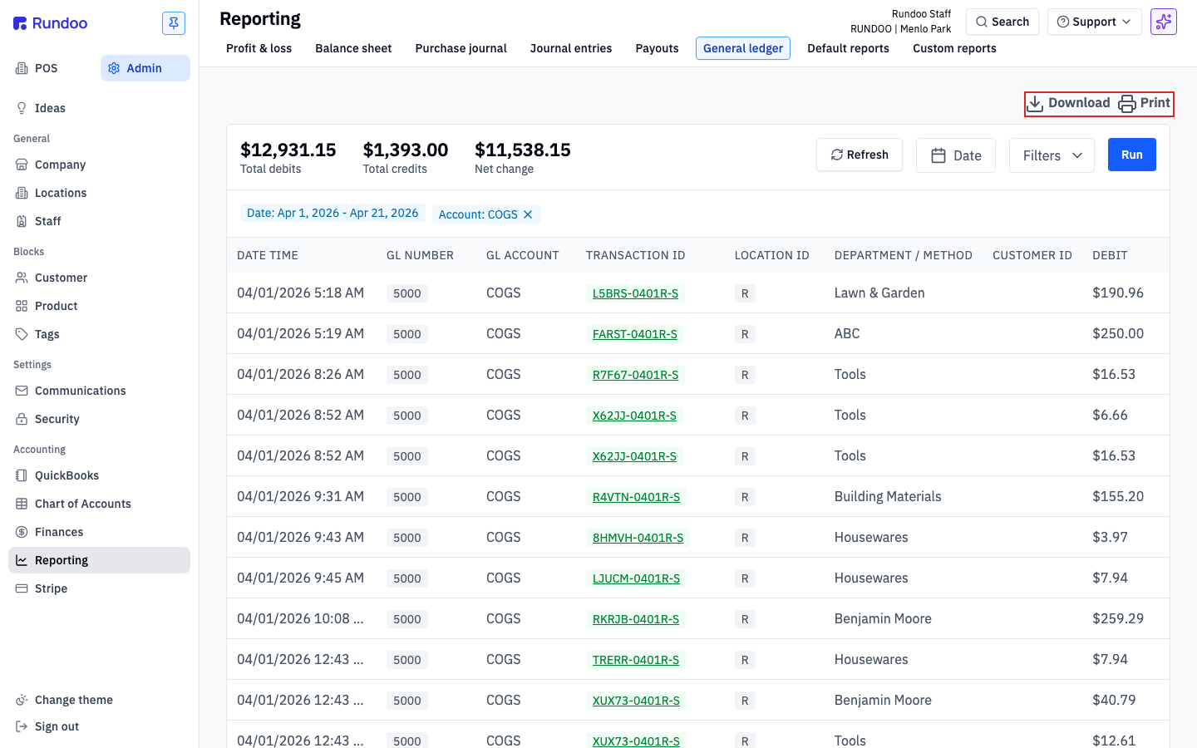Open Chart of Accounts
This screenshot has height=748, width=1197.
coord(99,504)
